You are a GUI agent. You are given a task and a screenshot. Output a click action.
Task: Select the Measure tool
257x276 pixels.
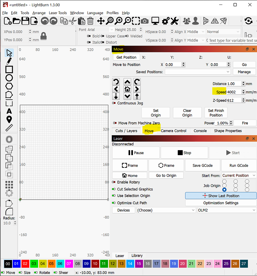pos(9,128)
